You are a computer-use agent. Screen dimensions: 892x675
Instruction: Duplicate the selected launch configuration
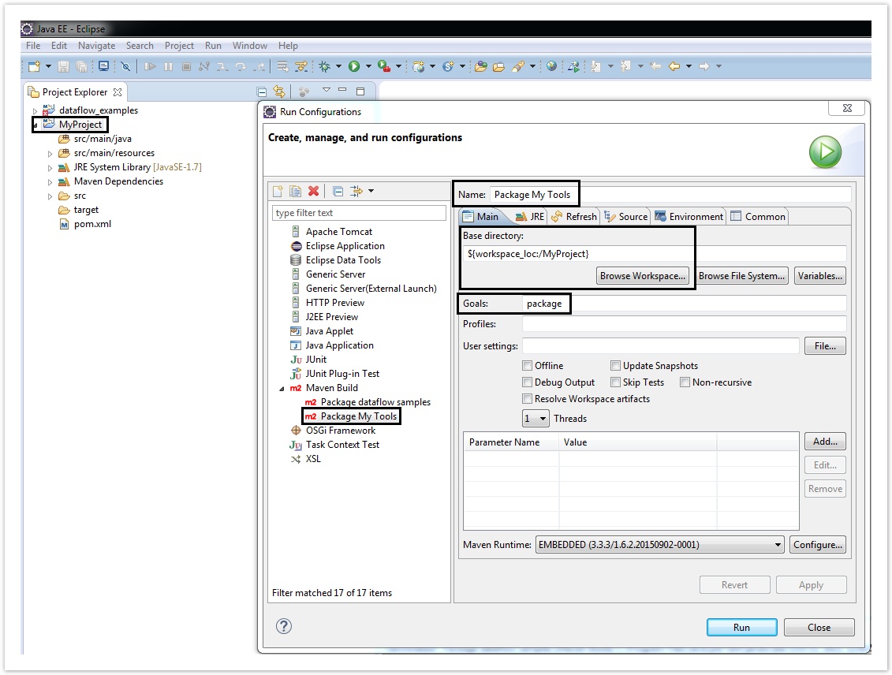(x=295, y=191)
